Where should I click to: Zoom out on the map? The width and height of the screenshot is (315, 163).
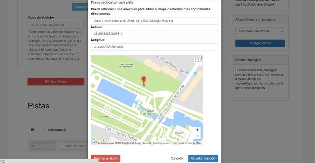[197, 136]
